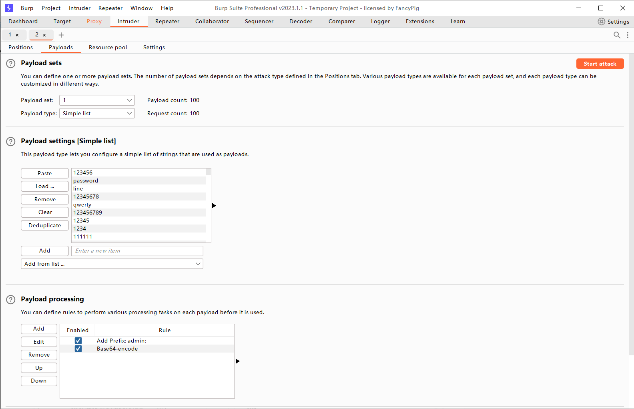Click Add next to new item field
The width and height of the screenshot is (634, 409).
coord(45,251)
